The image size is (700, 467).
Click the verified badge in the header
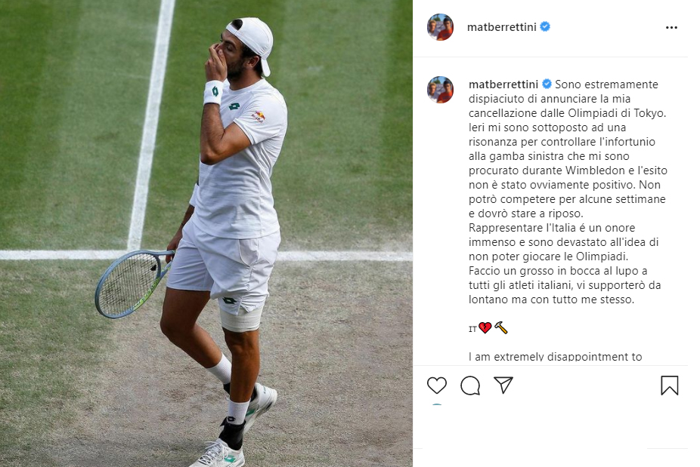click(x=544, y=26)
